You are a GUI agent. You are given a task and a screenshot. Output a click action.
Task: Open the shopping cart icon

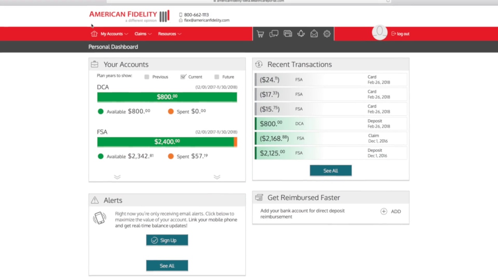260,34
